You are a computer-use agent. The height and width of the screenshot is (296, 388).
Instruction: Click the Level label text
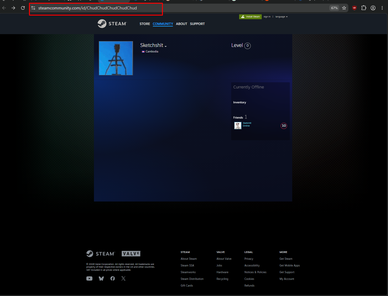pos(237,45)
